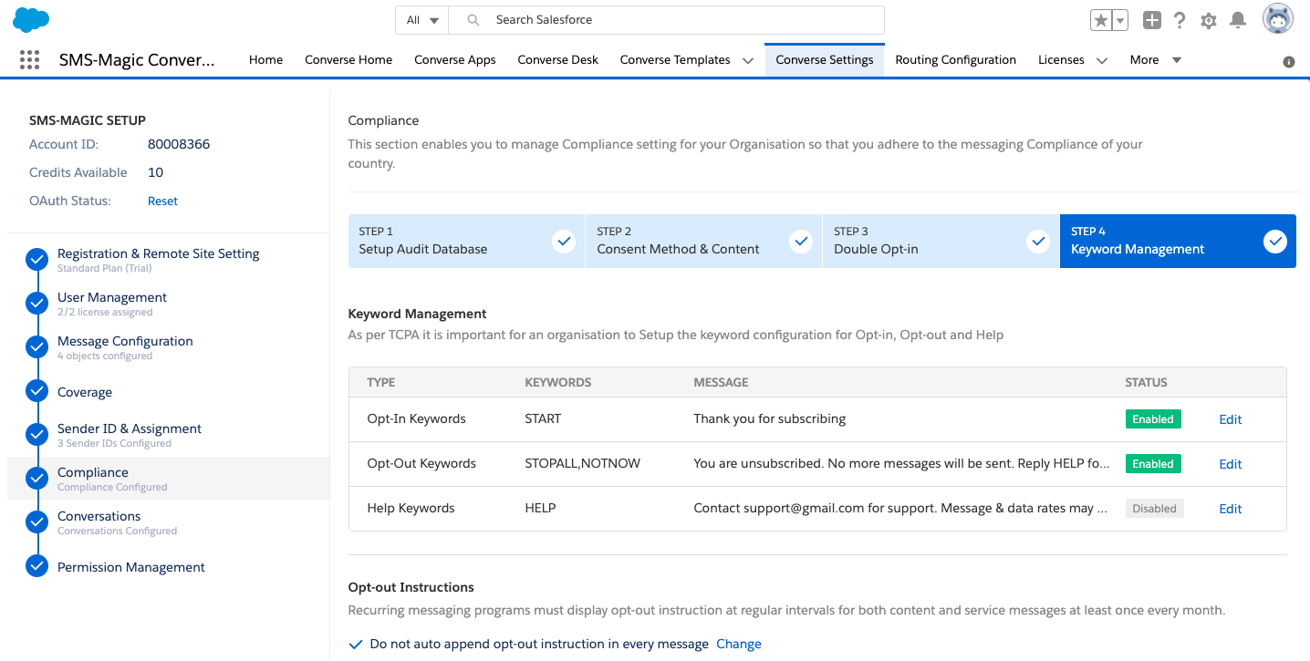The width and height of the screenshot is (1310, 661).
Task: Click the Global Actions plus icon
Action: [1151, 20]
